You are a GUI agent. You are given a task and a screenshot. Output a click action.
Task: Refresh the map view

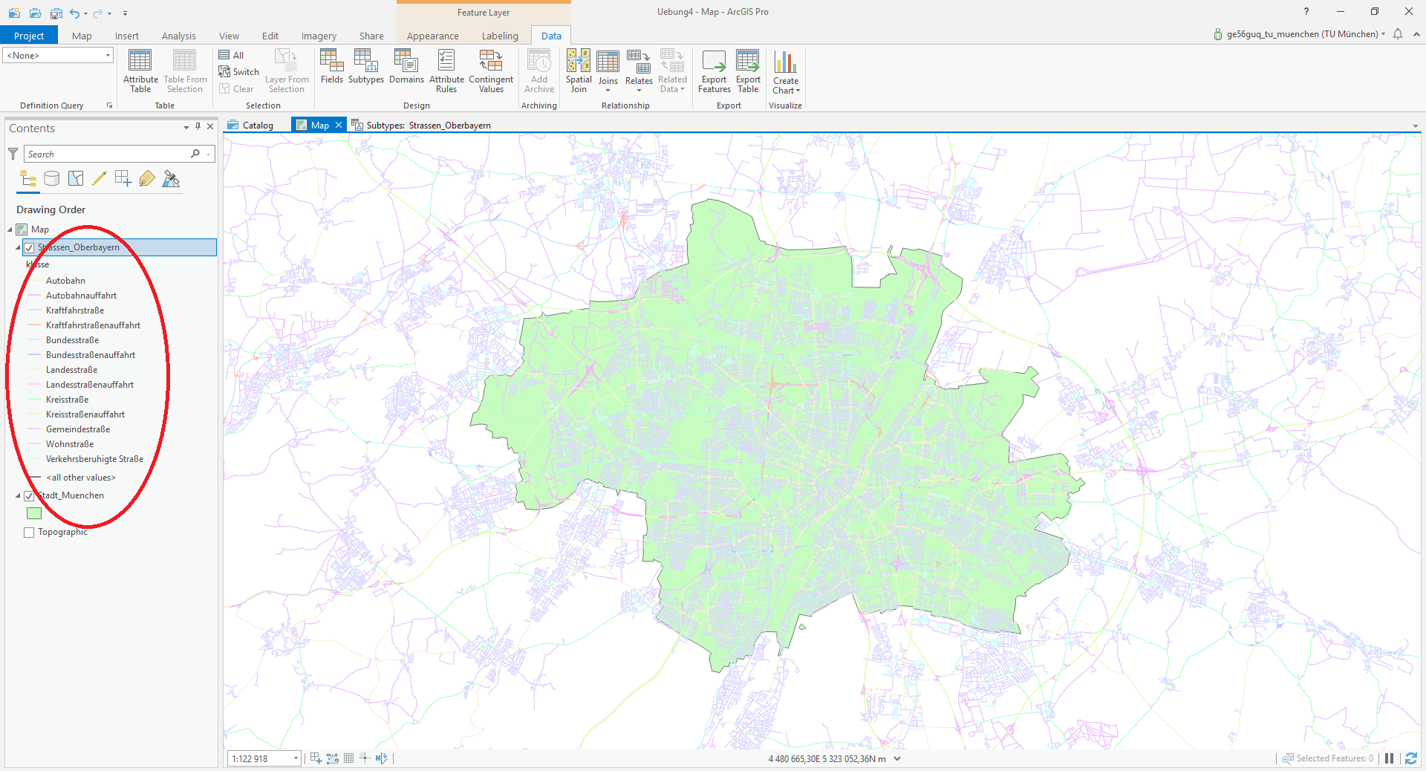click(1410, 758)
